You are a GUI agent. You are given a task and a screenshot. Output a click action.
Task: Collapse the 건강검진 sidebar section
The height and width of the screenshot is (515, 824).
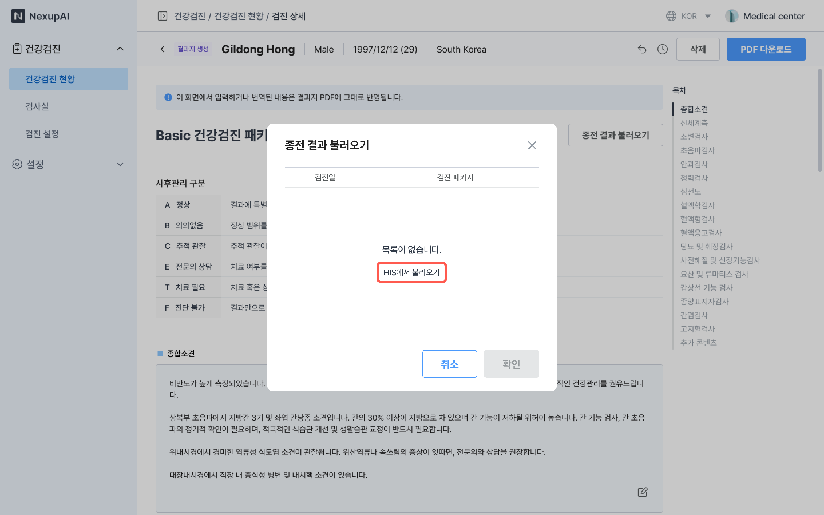click(x=120, y=49)
